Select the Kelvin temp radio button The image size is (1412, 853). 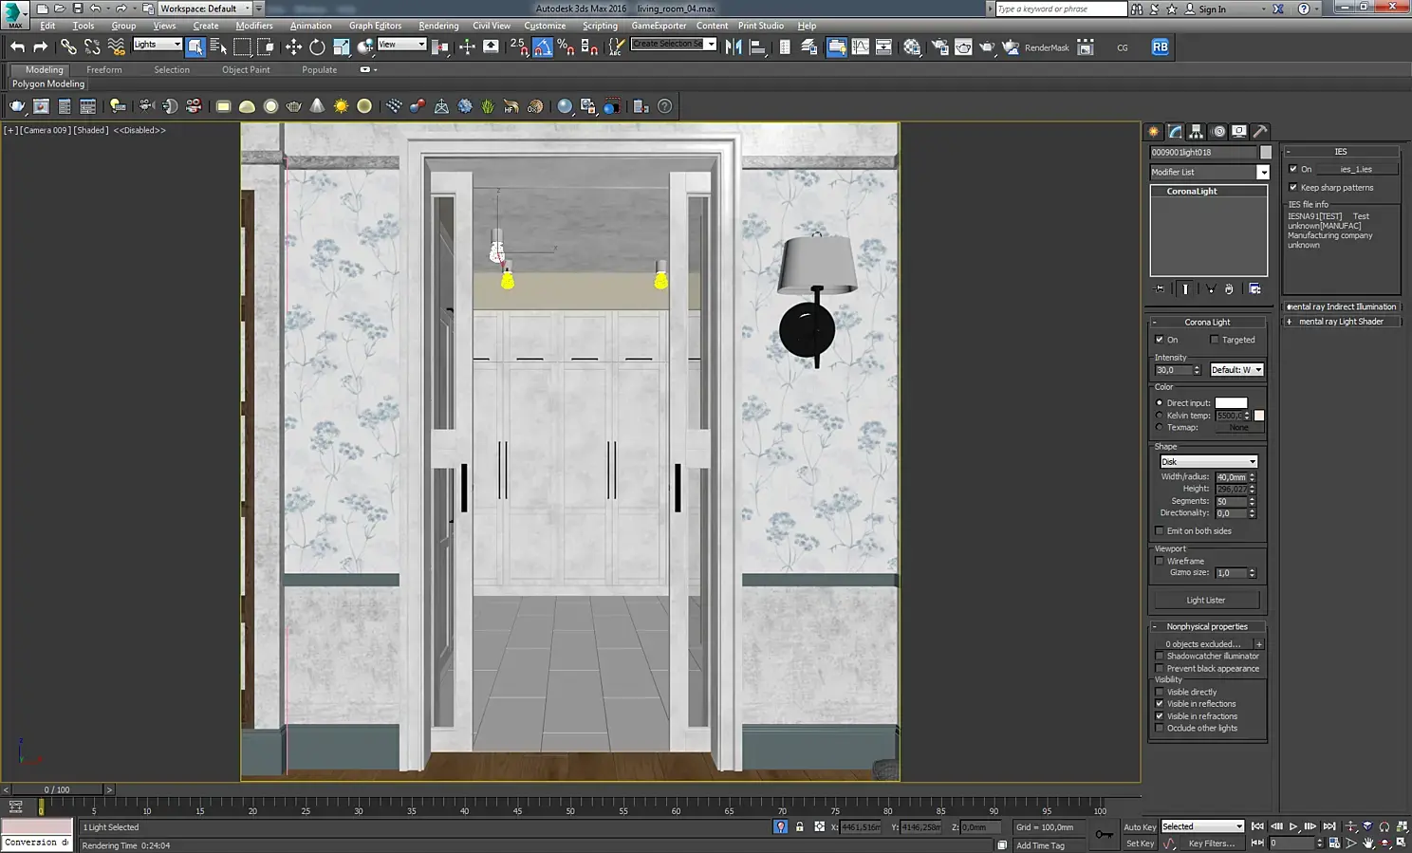click(x=1160, y=416)
